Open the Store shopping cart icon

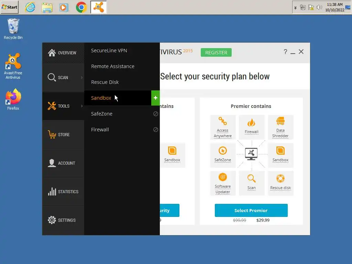coord(52,134)
